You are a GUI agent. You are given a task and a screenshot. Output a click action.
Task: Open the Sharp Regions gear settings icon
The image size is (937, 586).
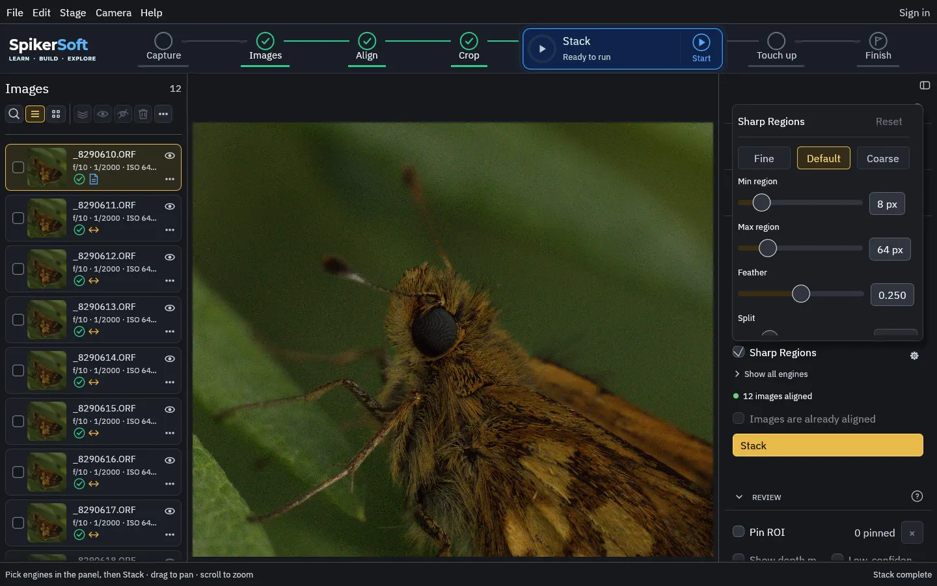coord(914,356)
